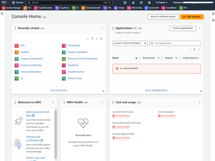Click Reset to default layout button
Screen dimensions: 215x161
click(163, 16)
